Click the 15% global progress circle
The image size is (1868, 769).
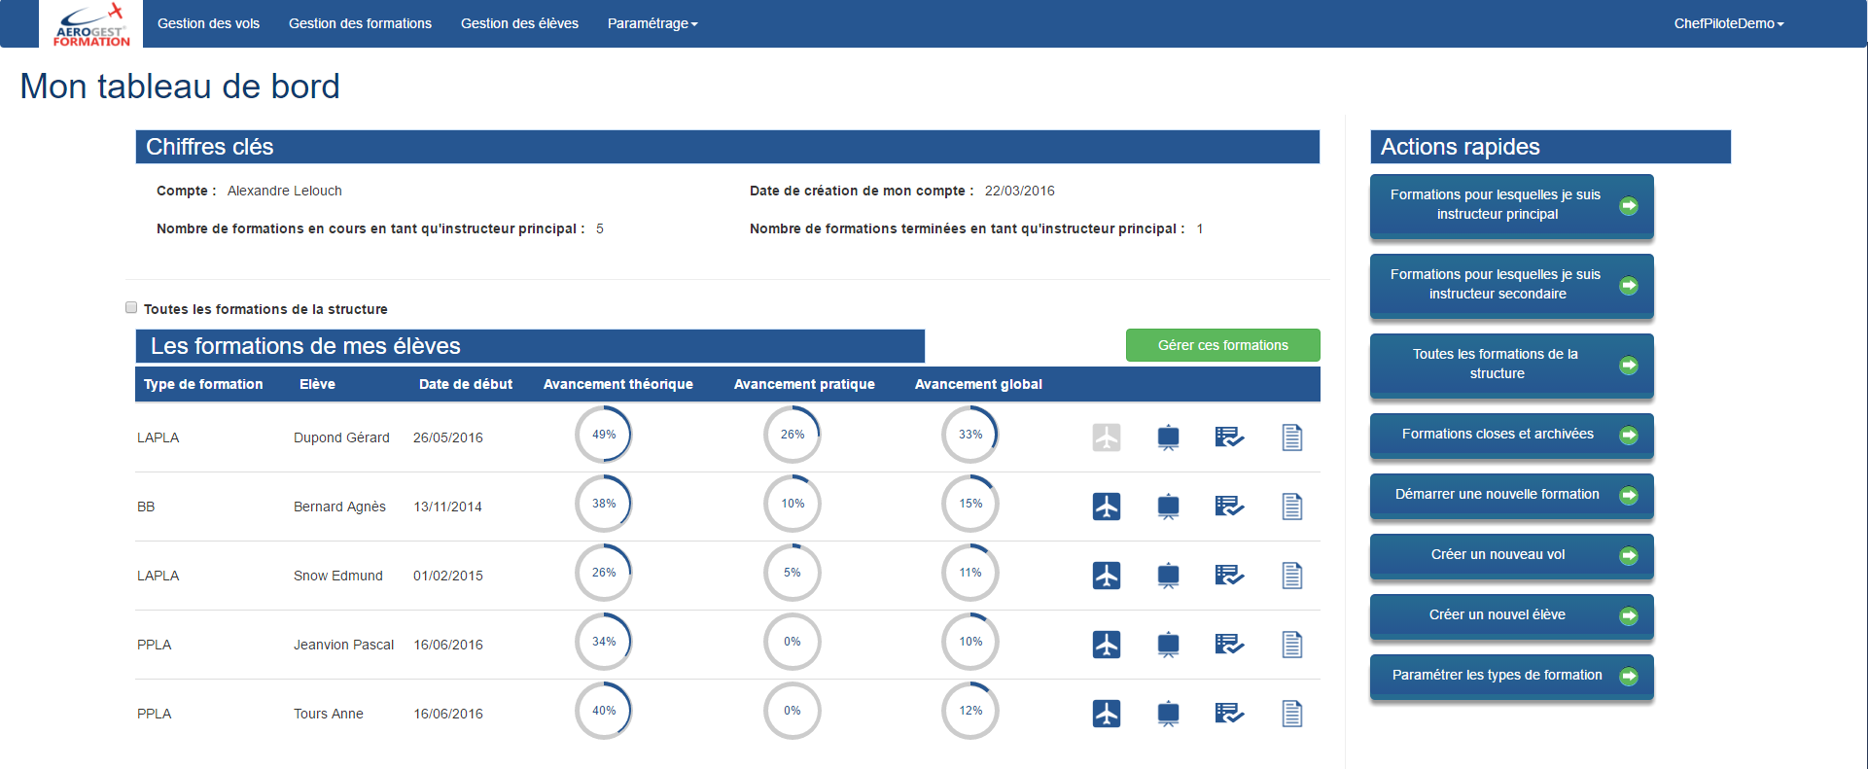(x=970, y=504)
